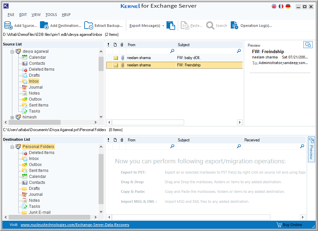Click the attachment column header in source list
Screen dimensions: 318x231
click(x=122, y=45)
